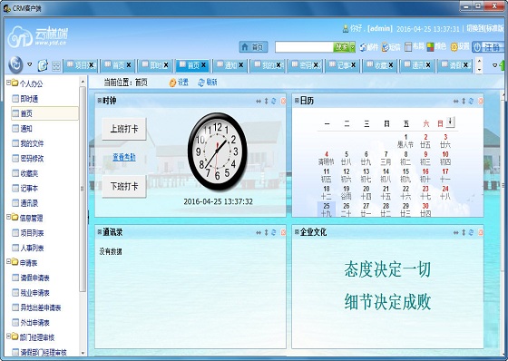The height and width of the screenshot is (361, 508).
Task: Collapse the 时钟 panel toggle box
Action: 100,101
